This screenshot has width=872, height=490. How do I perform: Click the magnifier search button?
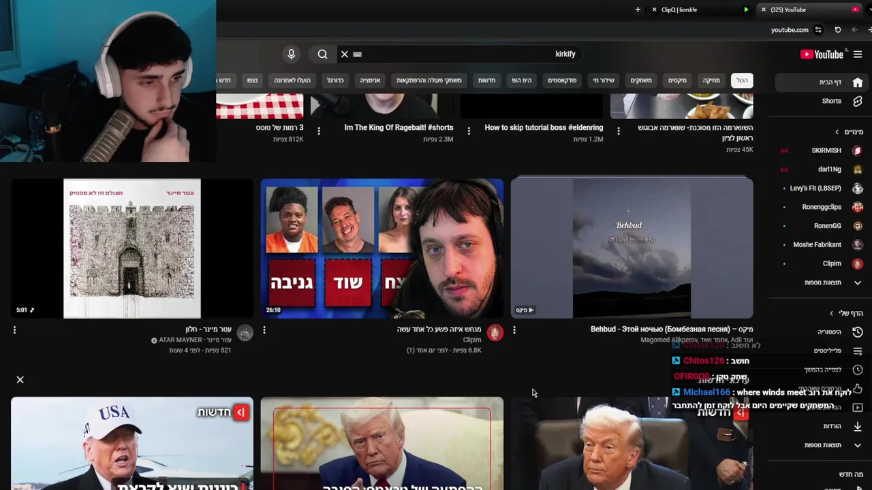pos(322,54)
